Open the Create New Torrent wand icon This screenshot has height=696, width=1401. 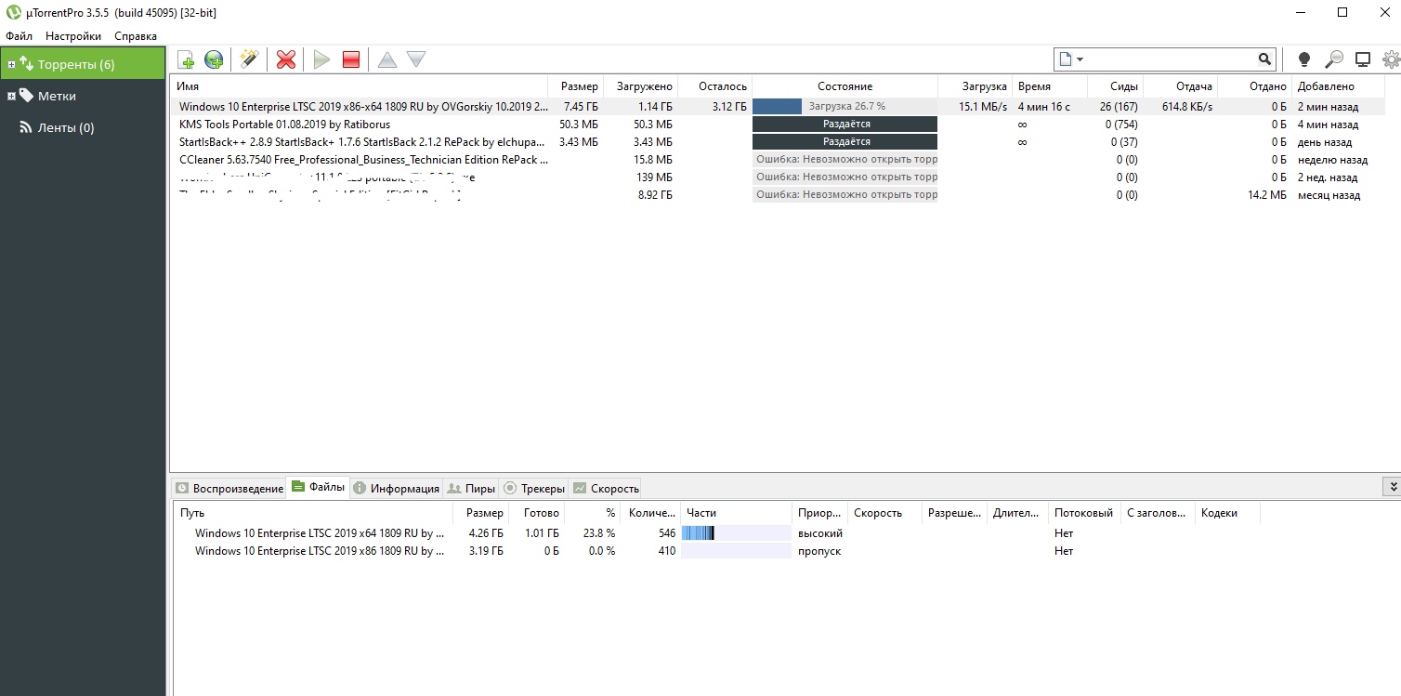pyautogui.click(x=248, y=59)
